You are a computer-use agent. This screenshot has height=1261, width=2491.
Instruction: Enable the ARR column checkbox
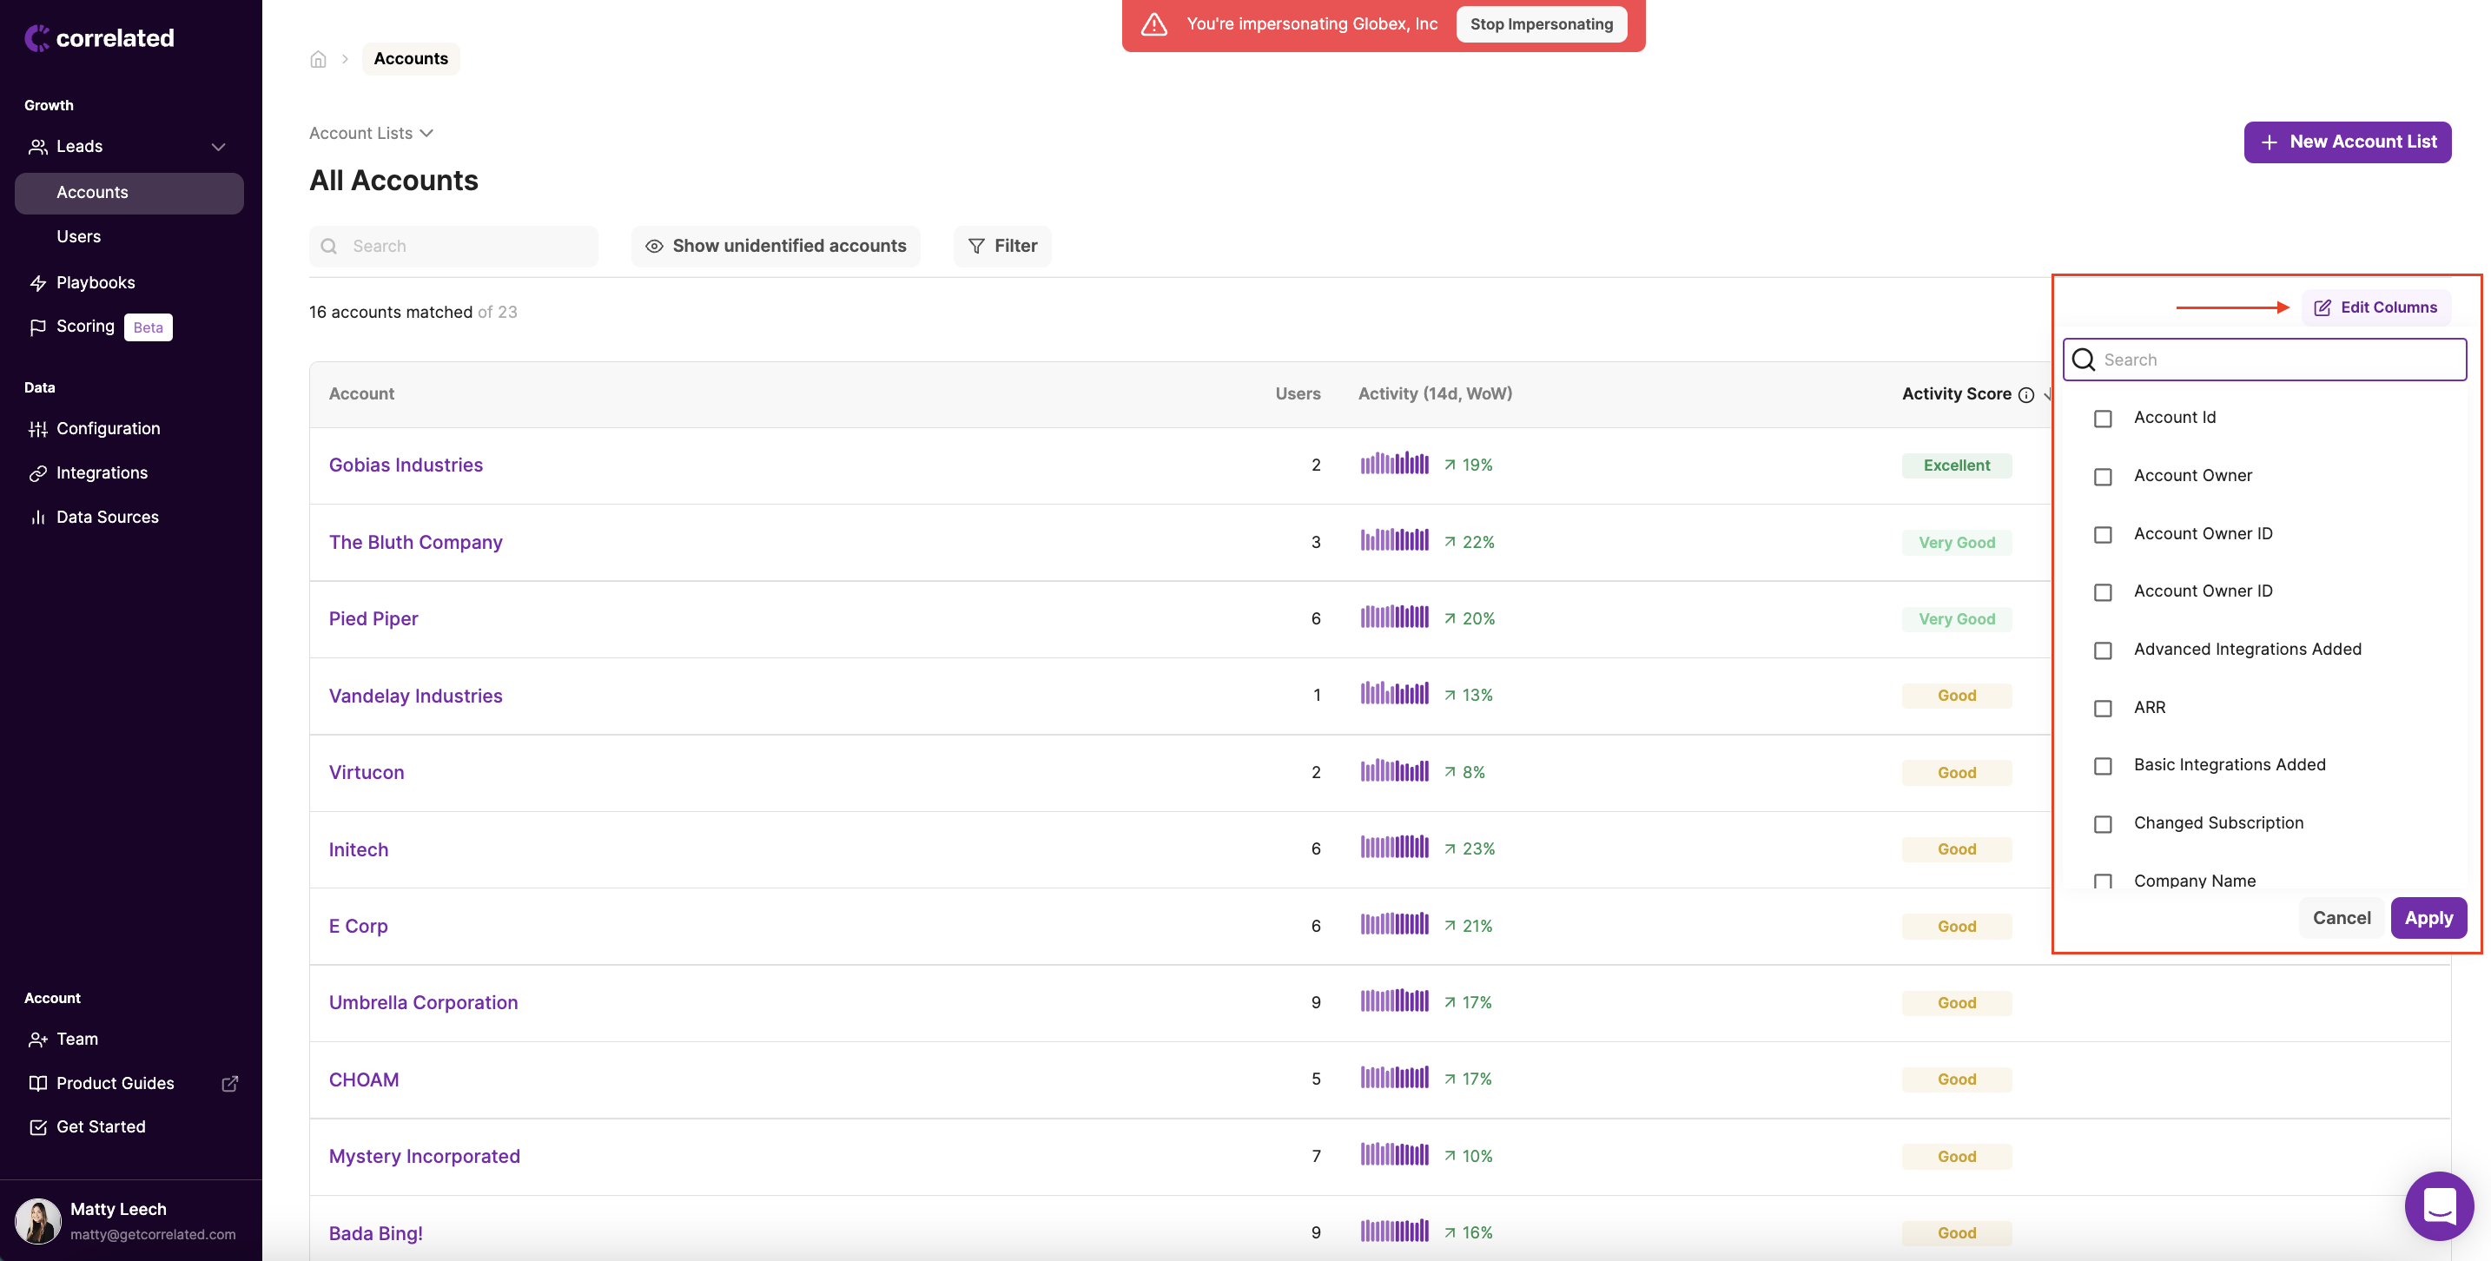pos(2102,708)
